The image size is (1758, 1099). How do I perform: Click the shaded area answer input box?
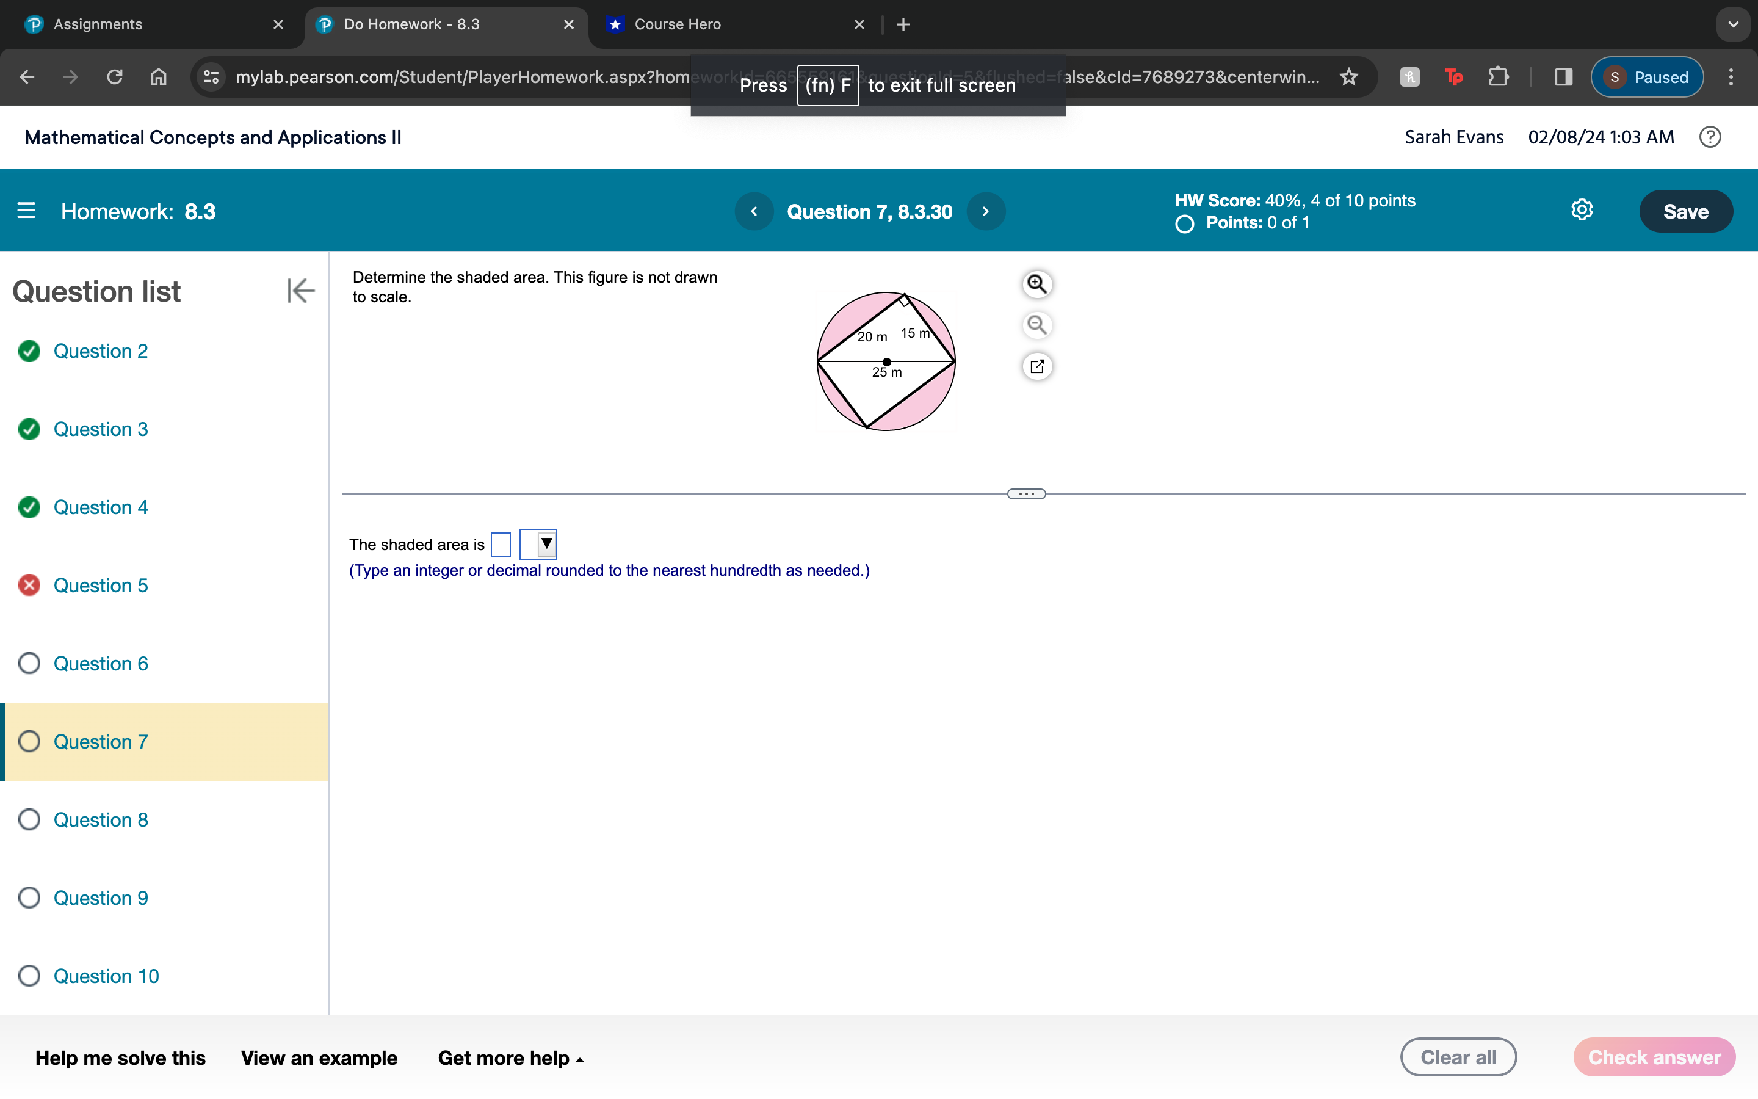(x=501, y=545)
